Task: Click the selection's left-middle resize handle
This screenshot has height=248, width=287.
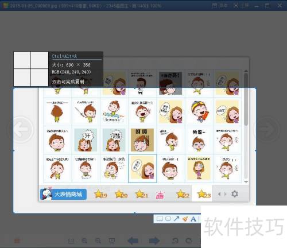Action: pyautogui.click(x=13, y=150)
